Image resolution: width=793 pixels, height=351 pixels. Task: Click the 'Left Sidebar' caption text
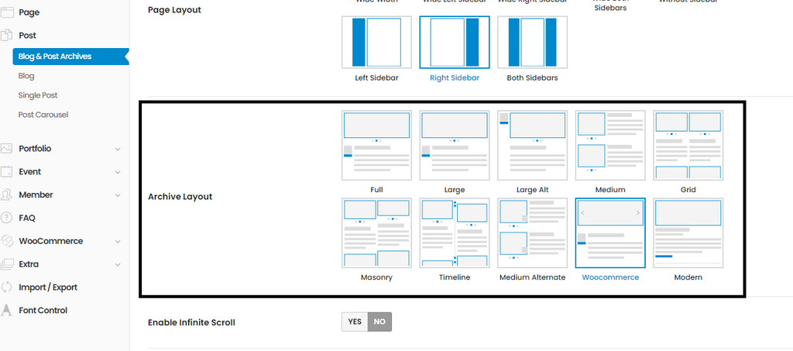pyautogui.click(x=376, y=78)
